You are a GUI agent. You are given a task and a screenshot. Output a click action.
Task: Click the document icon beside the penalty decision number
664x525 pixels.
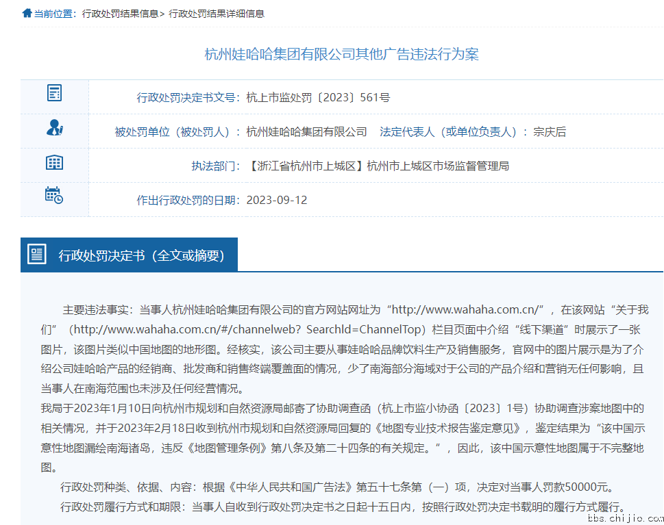54,93
